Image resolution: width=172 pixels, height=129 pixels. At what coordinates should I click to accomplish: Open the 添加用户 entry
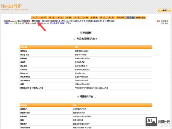pyautogui.click(x=24, y=109)
